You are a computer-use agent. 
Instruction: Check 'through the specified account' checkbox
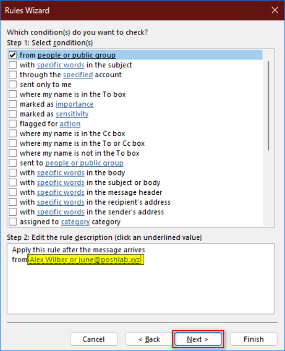pyautogui.click(x=13, y=75)
